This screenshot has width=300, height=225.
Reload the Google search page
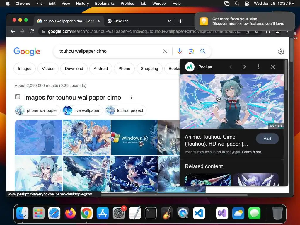point(32,31)
